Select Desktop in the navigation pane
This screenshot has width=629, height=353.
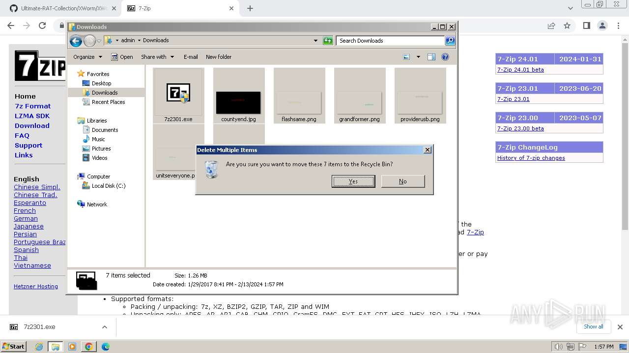point(97,83)
